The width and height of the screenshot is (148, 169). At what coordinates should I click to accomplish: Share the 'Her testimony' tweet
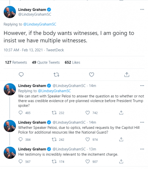coord(121,161)
